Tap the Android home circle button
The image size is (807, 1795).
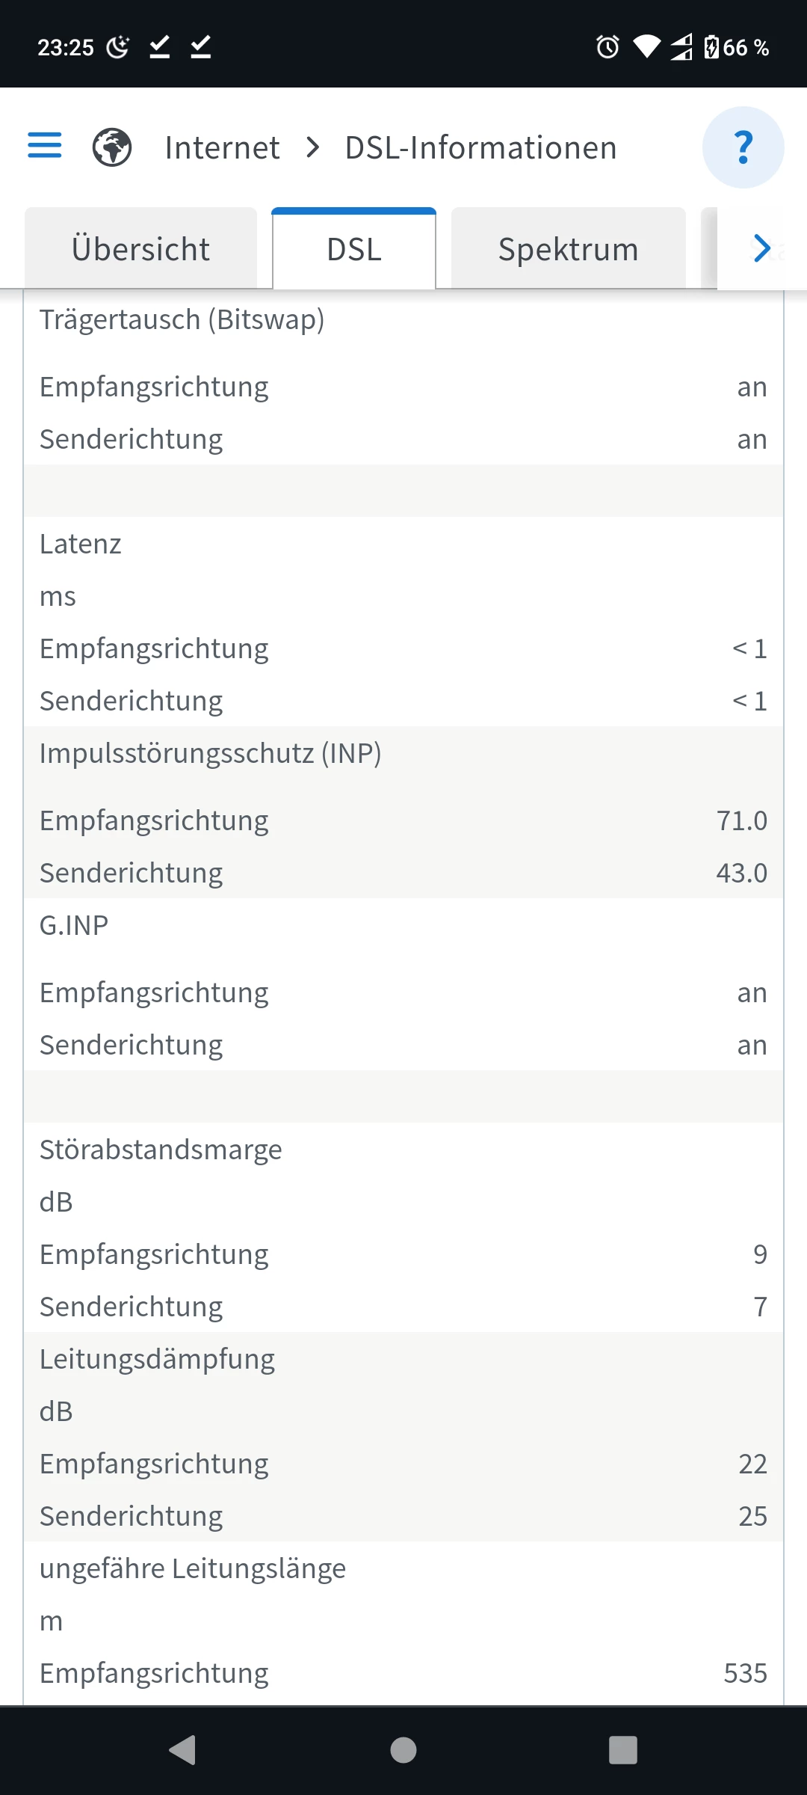(403, 1750)
